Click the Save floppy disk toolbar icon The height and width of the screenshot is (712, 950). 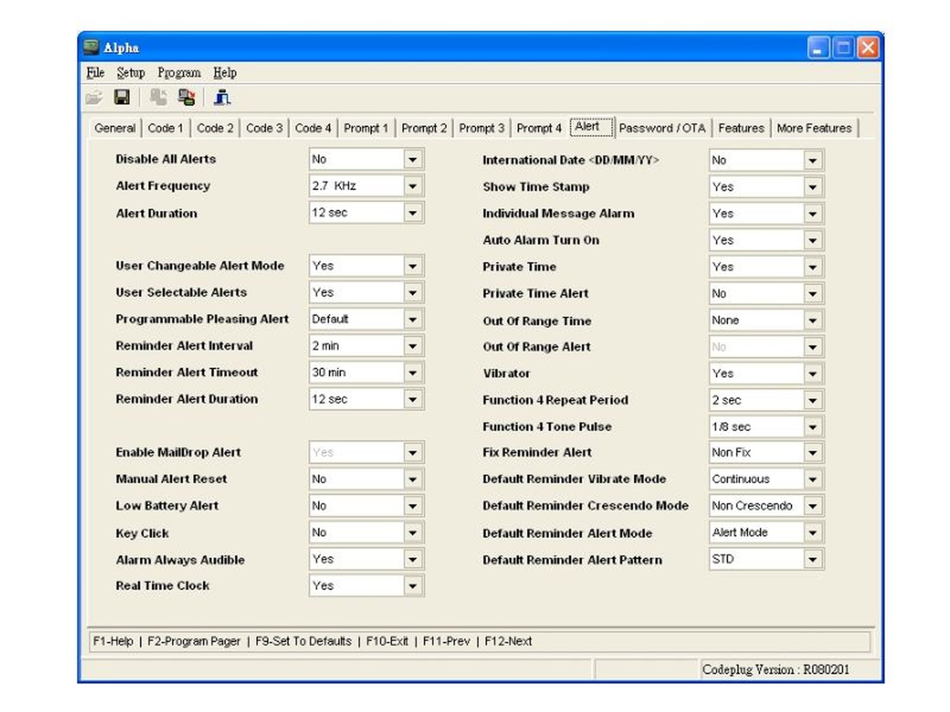point(122,97)
